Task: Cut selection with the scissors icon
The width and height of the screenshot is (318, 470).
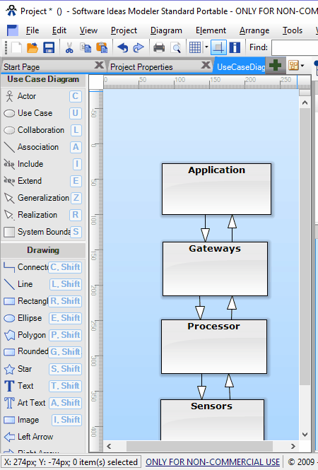Action: [69, 47]
